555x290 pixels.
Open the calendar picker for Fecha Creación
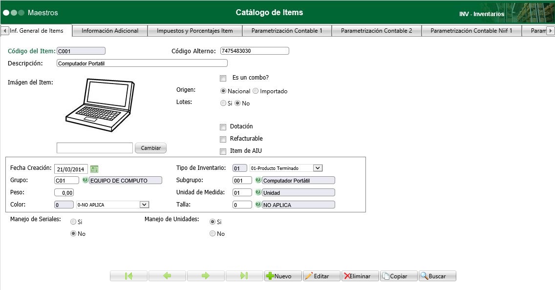94,168
